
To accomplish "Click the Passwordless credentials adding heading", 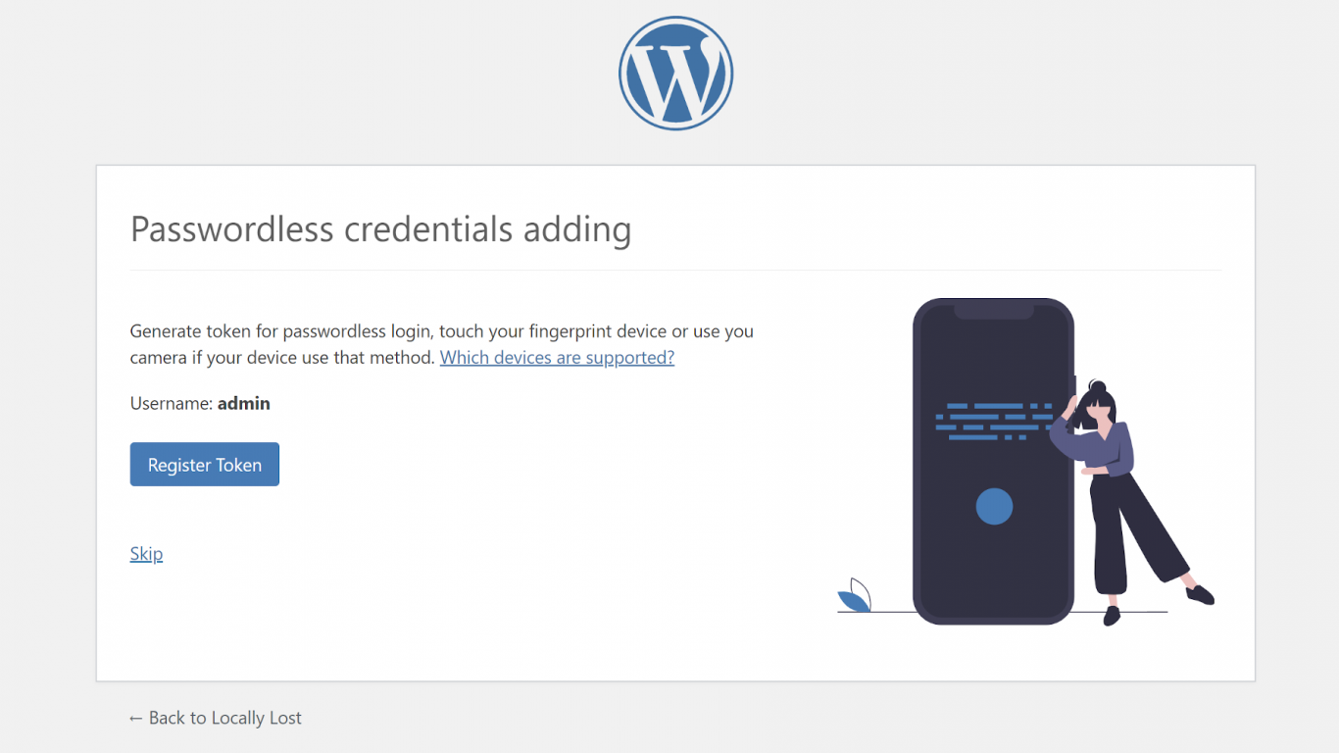I will pyautogui.click(x=381, y=229).
